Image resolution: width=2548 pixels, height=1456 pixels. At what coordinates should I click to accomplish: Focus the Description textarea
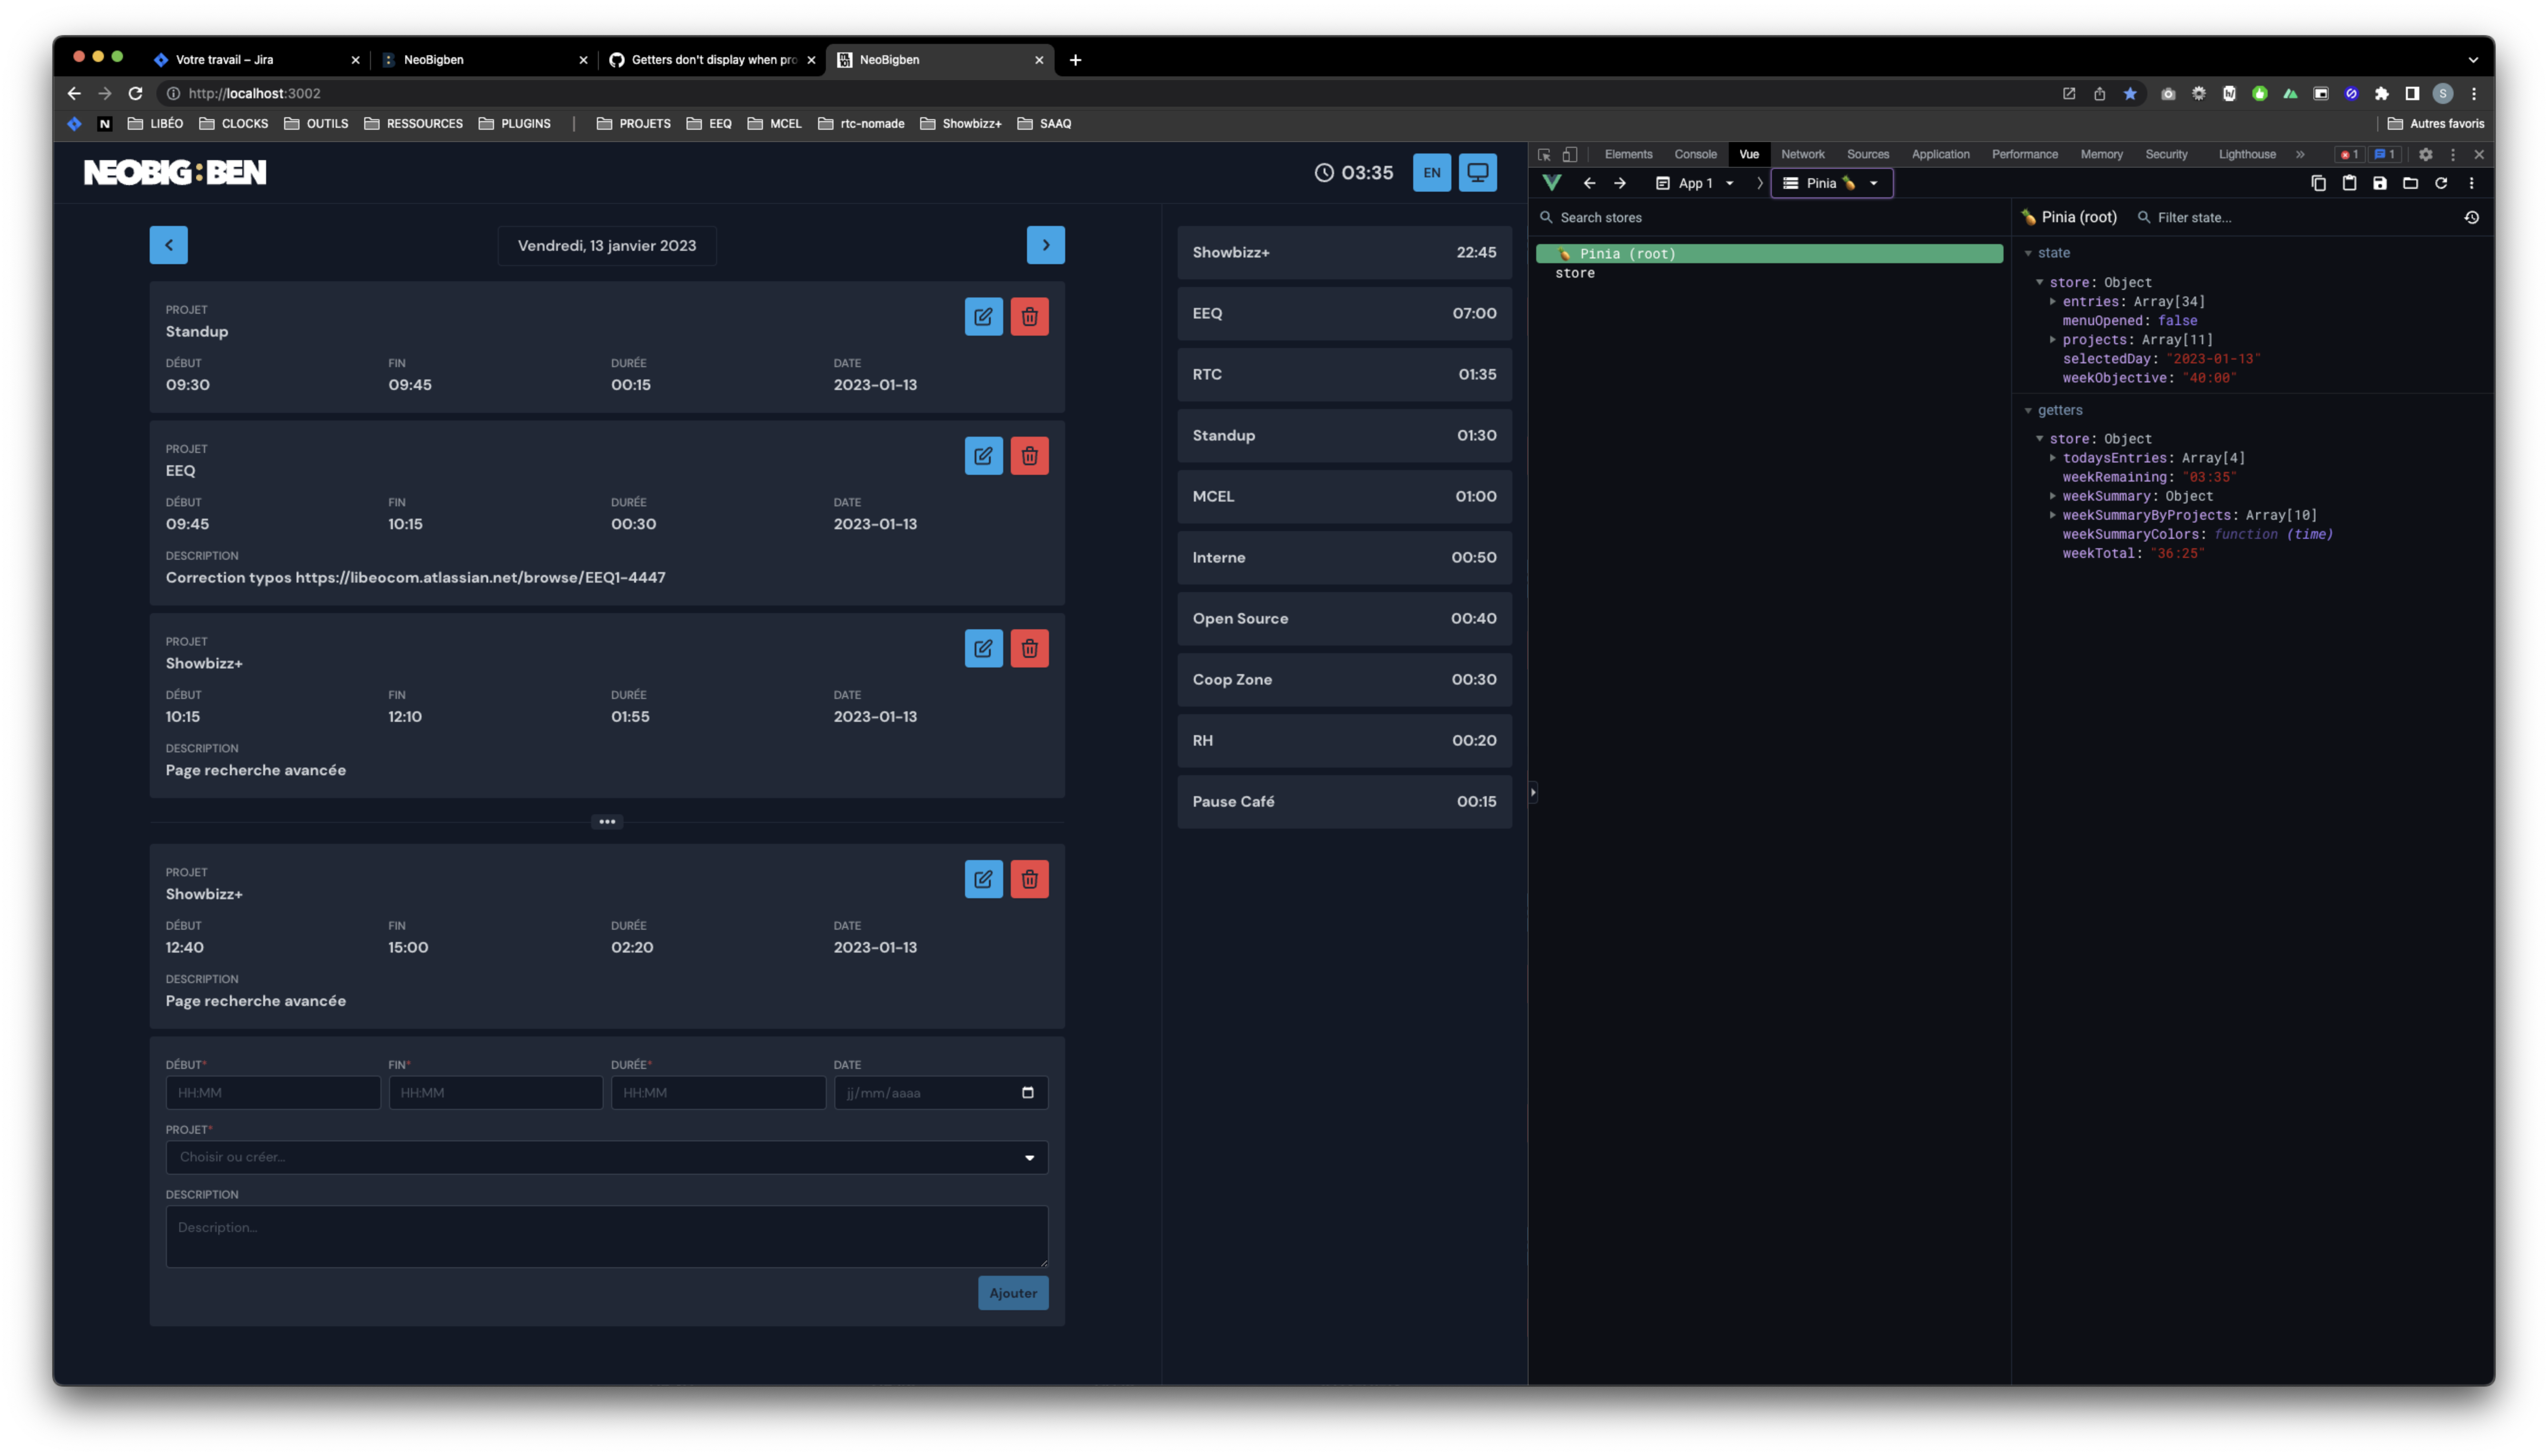(x=606, y=1236)
